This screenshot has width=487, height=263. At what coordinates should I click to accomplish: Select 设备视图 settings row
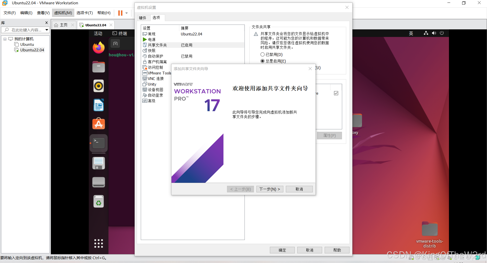(156, 90)
